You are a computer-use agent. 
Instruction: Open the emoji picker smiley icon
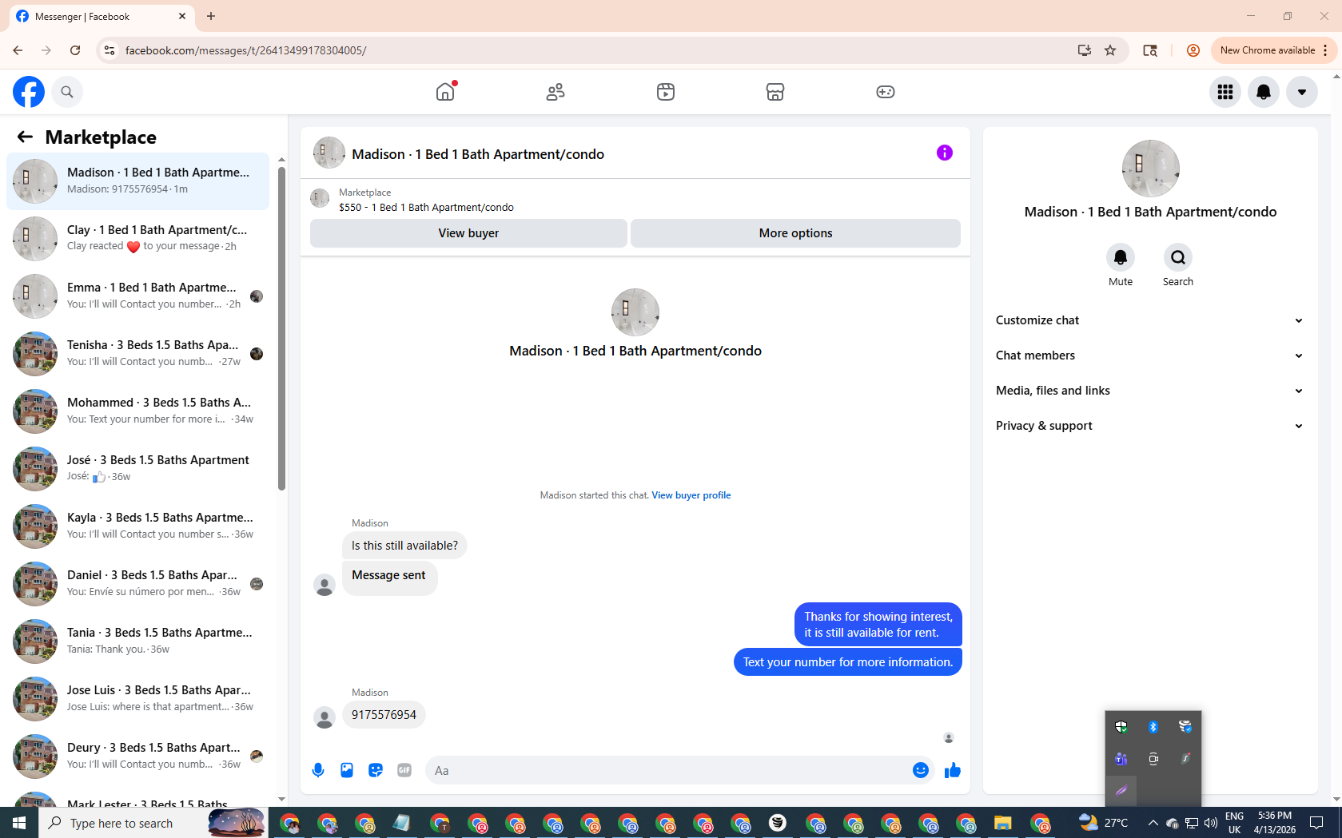[x=921, y=770]
